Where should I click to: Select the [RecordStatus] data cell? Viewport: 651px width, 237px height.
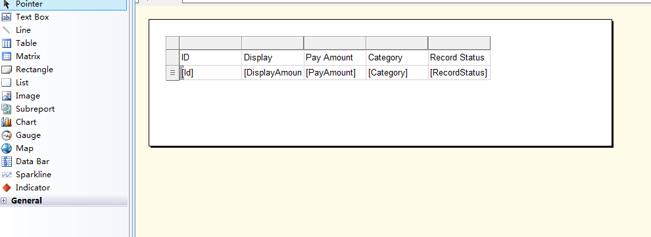point(459,72)
